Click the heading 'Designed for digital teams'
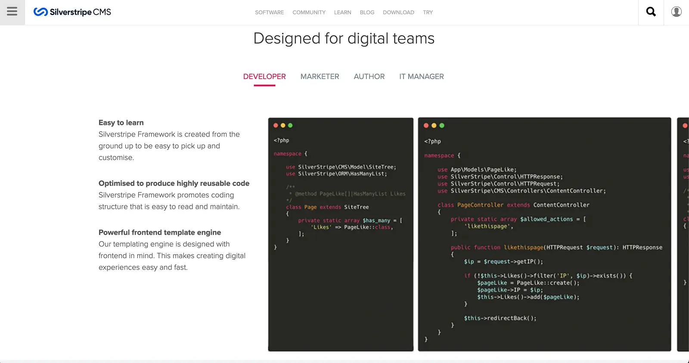This screenshot has width=689, height=363. 344,38
